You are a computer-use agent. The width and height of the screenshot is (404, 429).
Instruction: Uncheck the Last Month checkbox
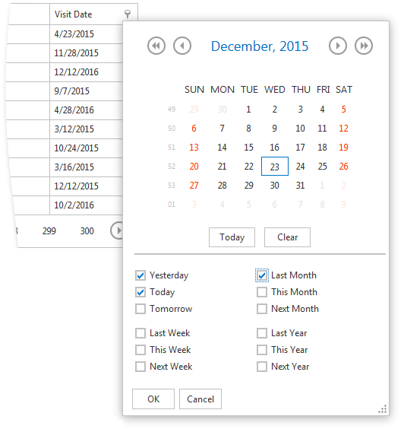(262, 275)
